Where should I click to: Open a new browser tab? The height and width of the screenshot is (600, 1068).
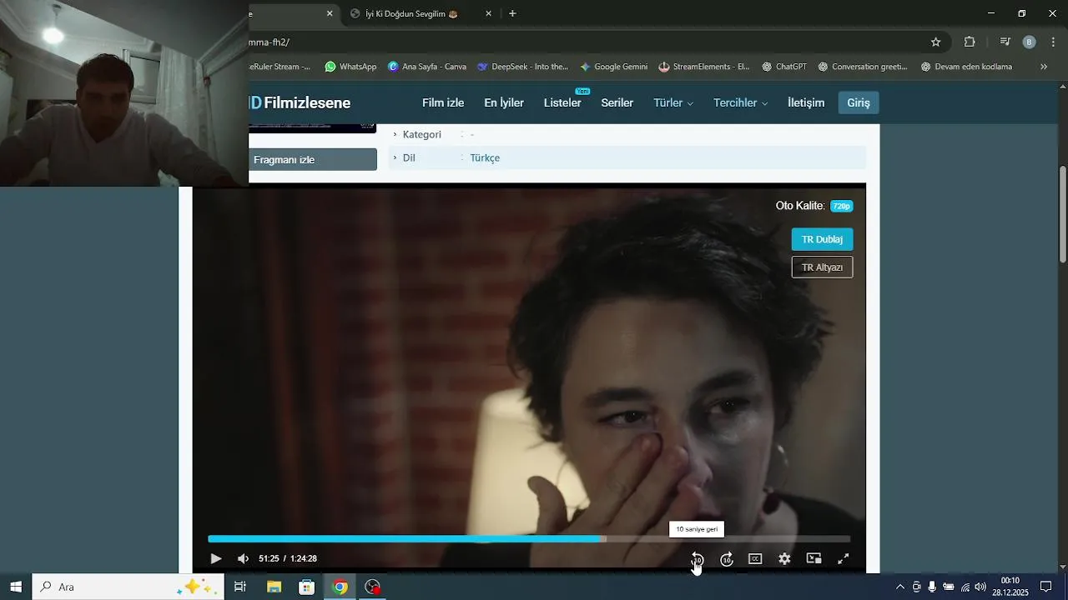(512, 13)
